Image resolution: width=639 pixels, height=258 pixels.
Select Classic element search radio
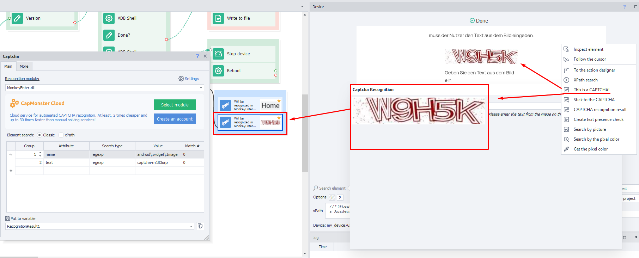39,135
